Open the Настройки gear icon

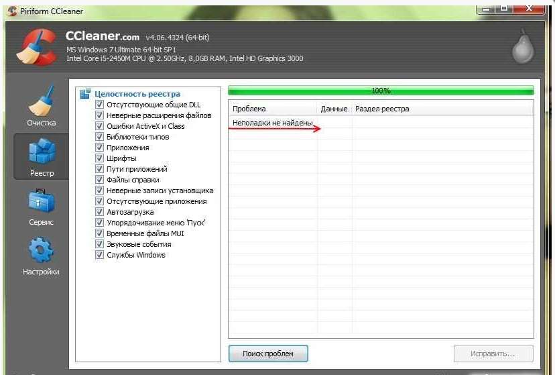click(42, 251)
